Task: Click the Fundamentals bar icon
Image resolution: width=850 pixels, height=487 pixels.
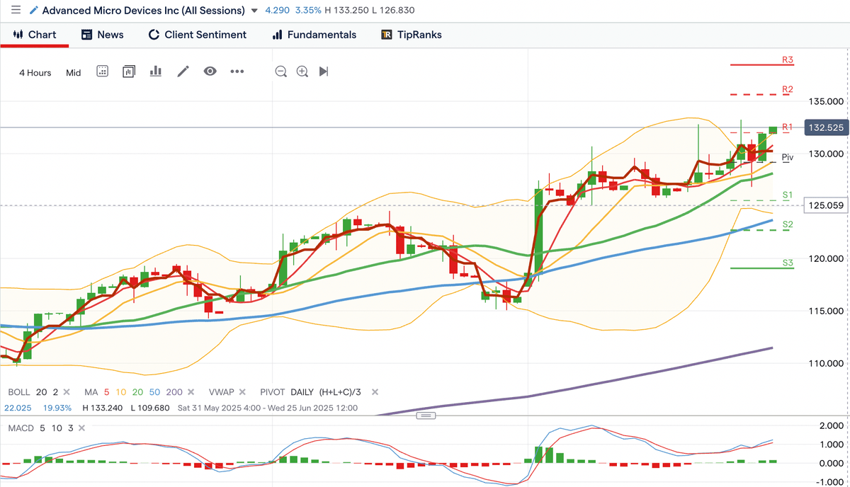Action: tap(278, 35)
